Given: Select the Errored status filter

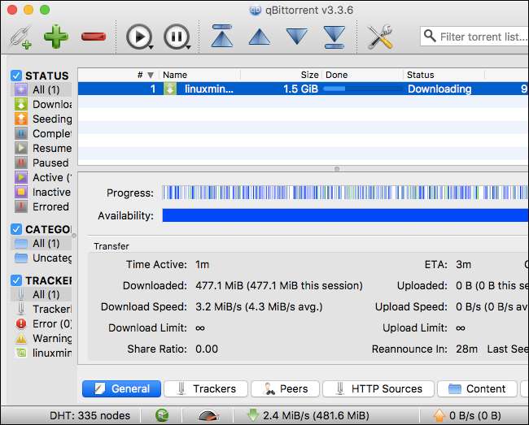Looking at the screenshot, I should 42,206.
